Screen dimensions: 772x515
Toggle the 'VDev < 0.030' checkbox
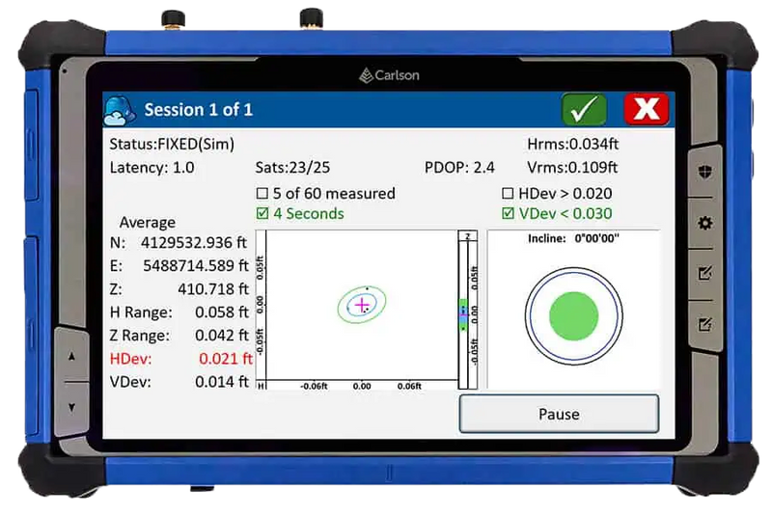508,213
